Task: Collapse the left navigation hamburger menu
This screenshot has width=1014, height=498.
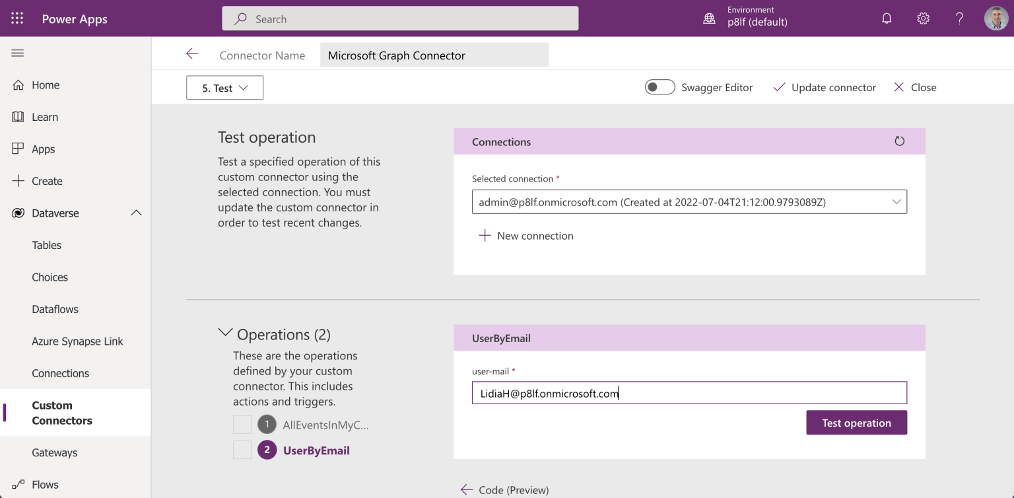Action: (x=17, y=53)
